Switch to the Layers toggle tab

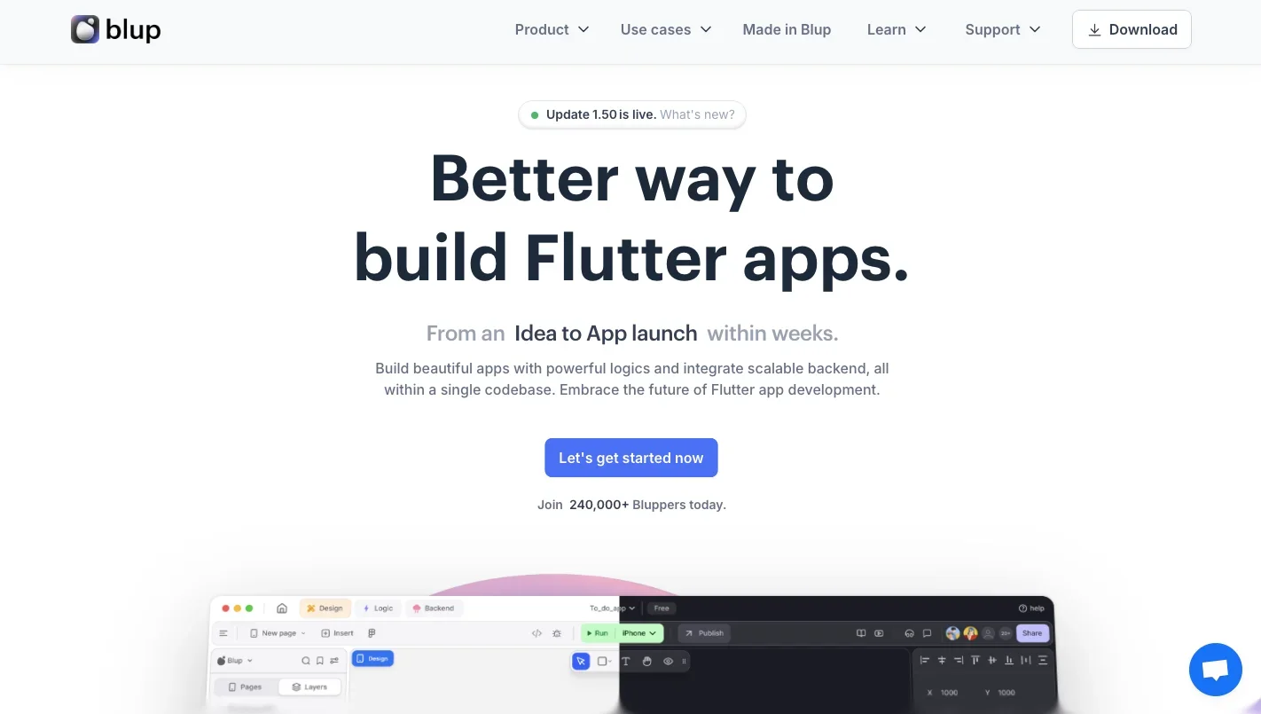pos(309,687)
